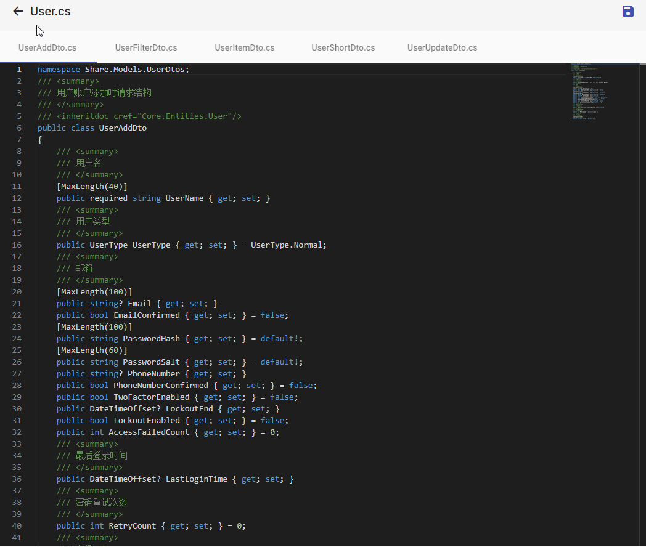Select the UserItemDto.cs tab
This screenshot has height=547, width=646.
click(x=244, y=48)
